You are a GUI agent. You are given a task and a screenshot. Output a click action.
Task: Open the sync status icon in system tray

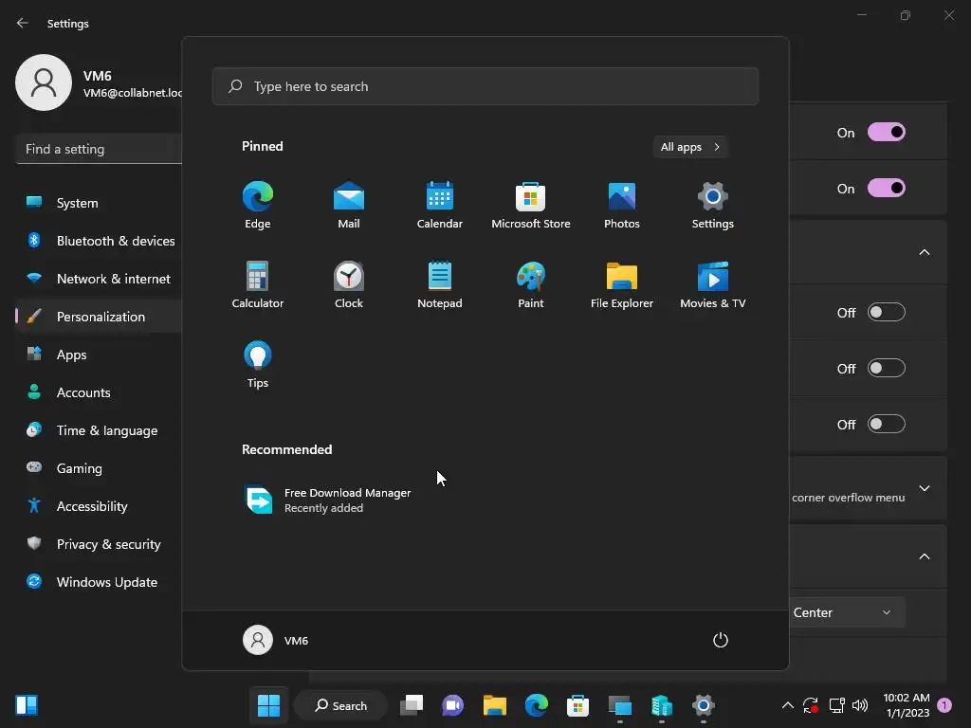[812, 705]
